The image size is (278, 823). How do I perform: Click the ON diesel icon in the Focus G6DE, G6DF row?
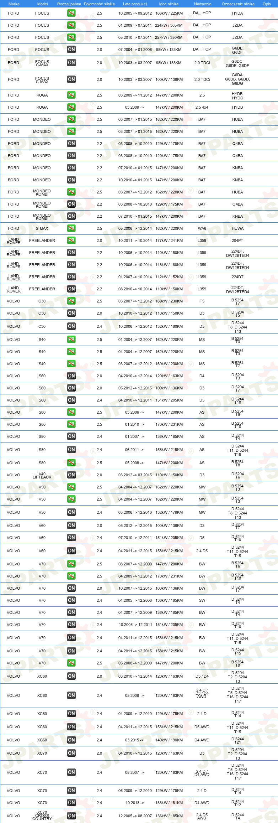pyautogui.click(x=71, y=50)
